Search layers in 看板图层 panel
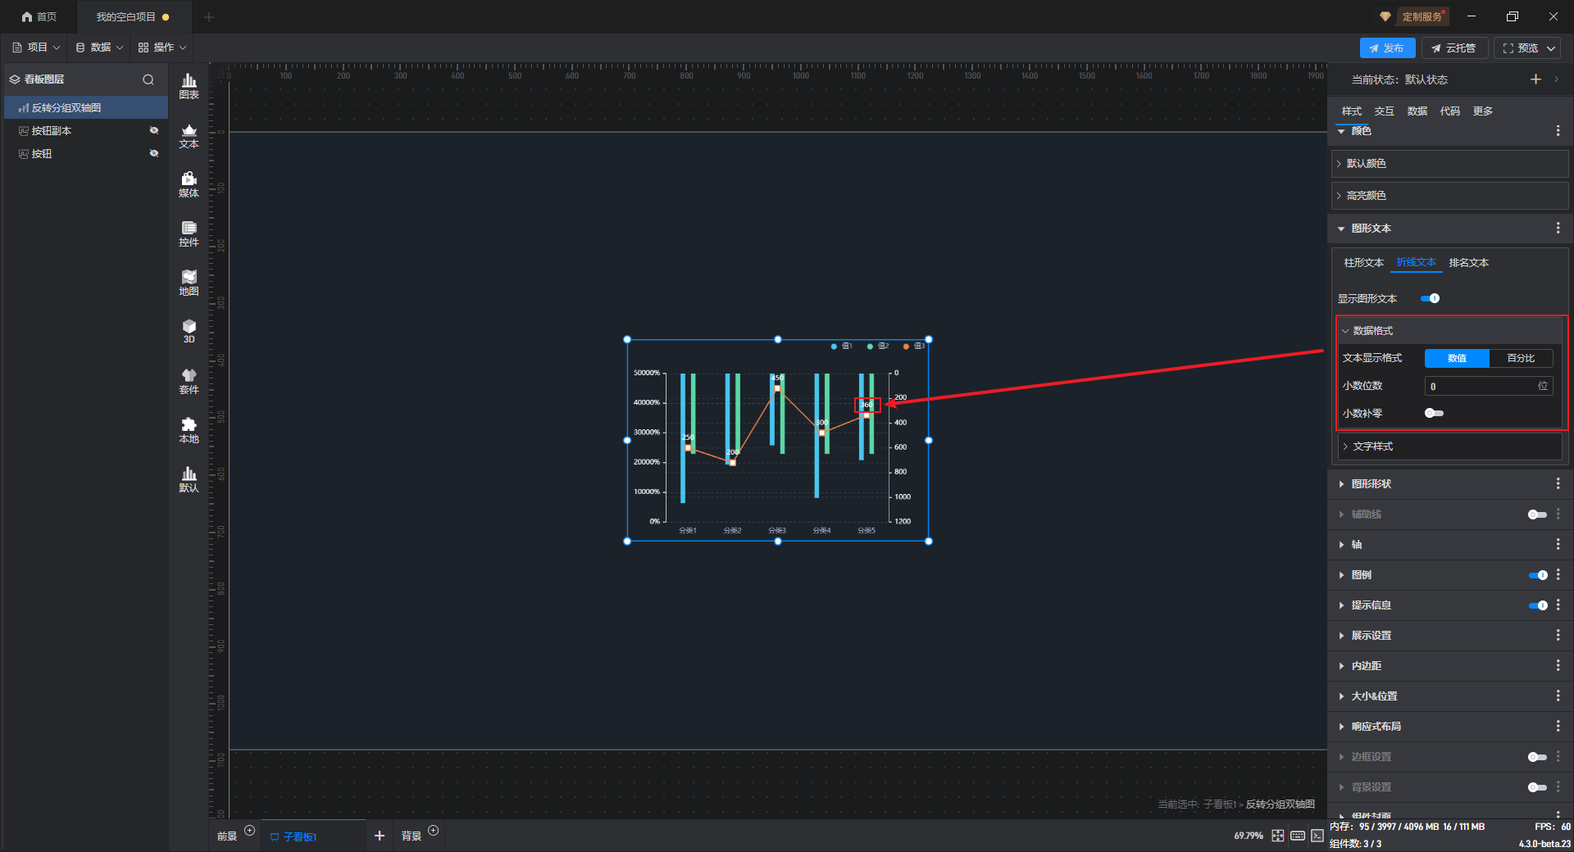This screenshot has height=852, width=1574. 148,79
